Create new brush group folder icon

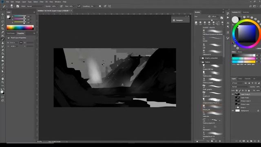(212, 141)
